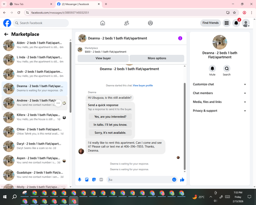
Task: Click the voice clip microphone icon
Action: 79,179
